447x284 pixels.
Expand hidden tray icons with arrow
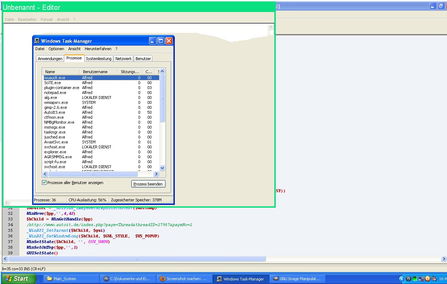pyautogui.click(x=401, y=279)
